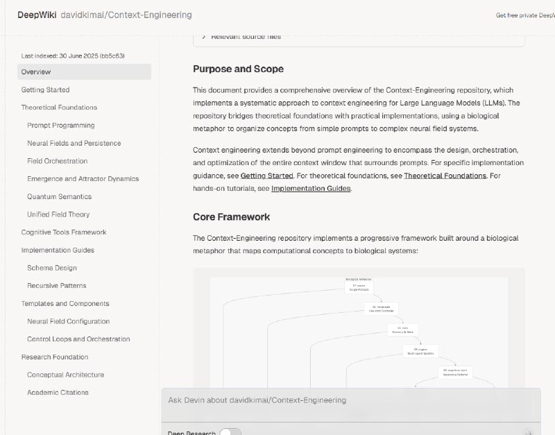Screen dimensions: 555x435
Task: Open the Quantum Semantics page
Action: point(59,196)
